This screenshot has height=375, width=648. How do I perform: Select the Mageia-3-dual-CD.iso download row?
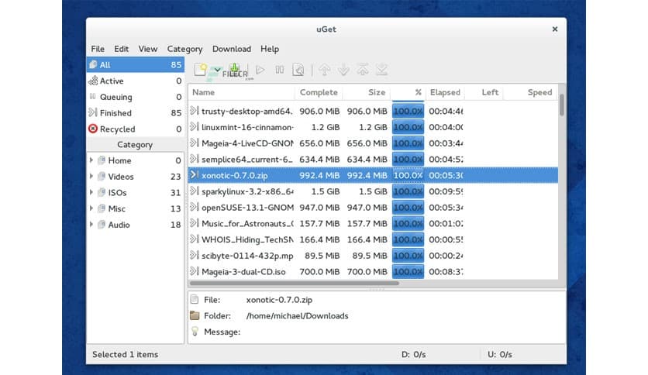tap(373, 272)
